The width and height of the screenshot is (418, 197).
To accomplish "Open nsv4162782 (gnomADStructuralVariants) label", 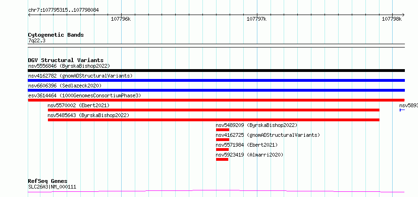I will point(80,76).
